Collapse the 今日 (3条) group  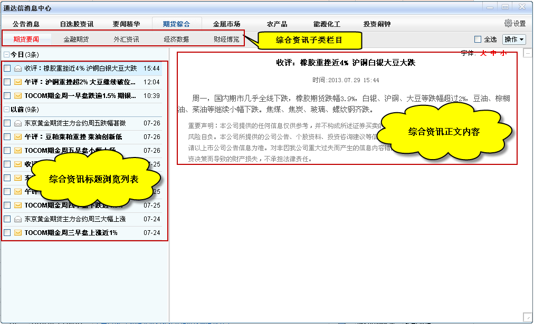pyautogui.click(x=6, y=55)
